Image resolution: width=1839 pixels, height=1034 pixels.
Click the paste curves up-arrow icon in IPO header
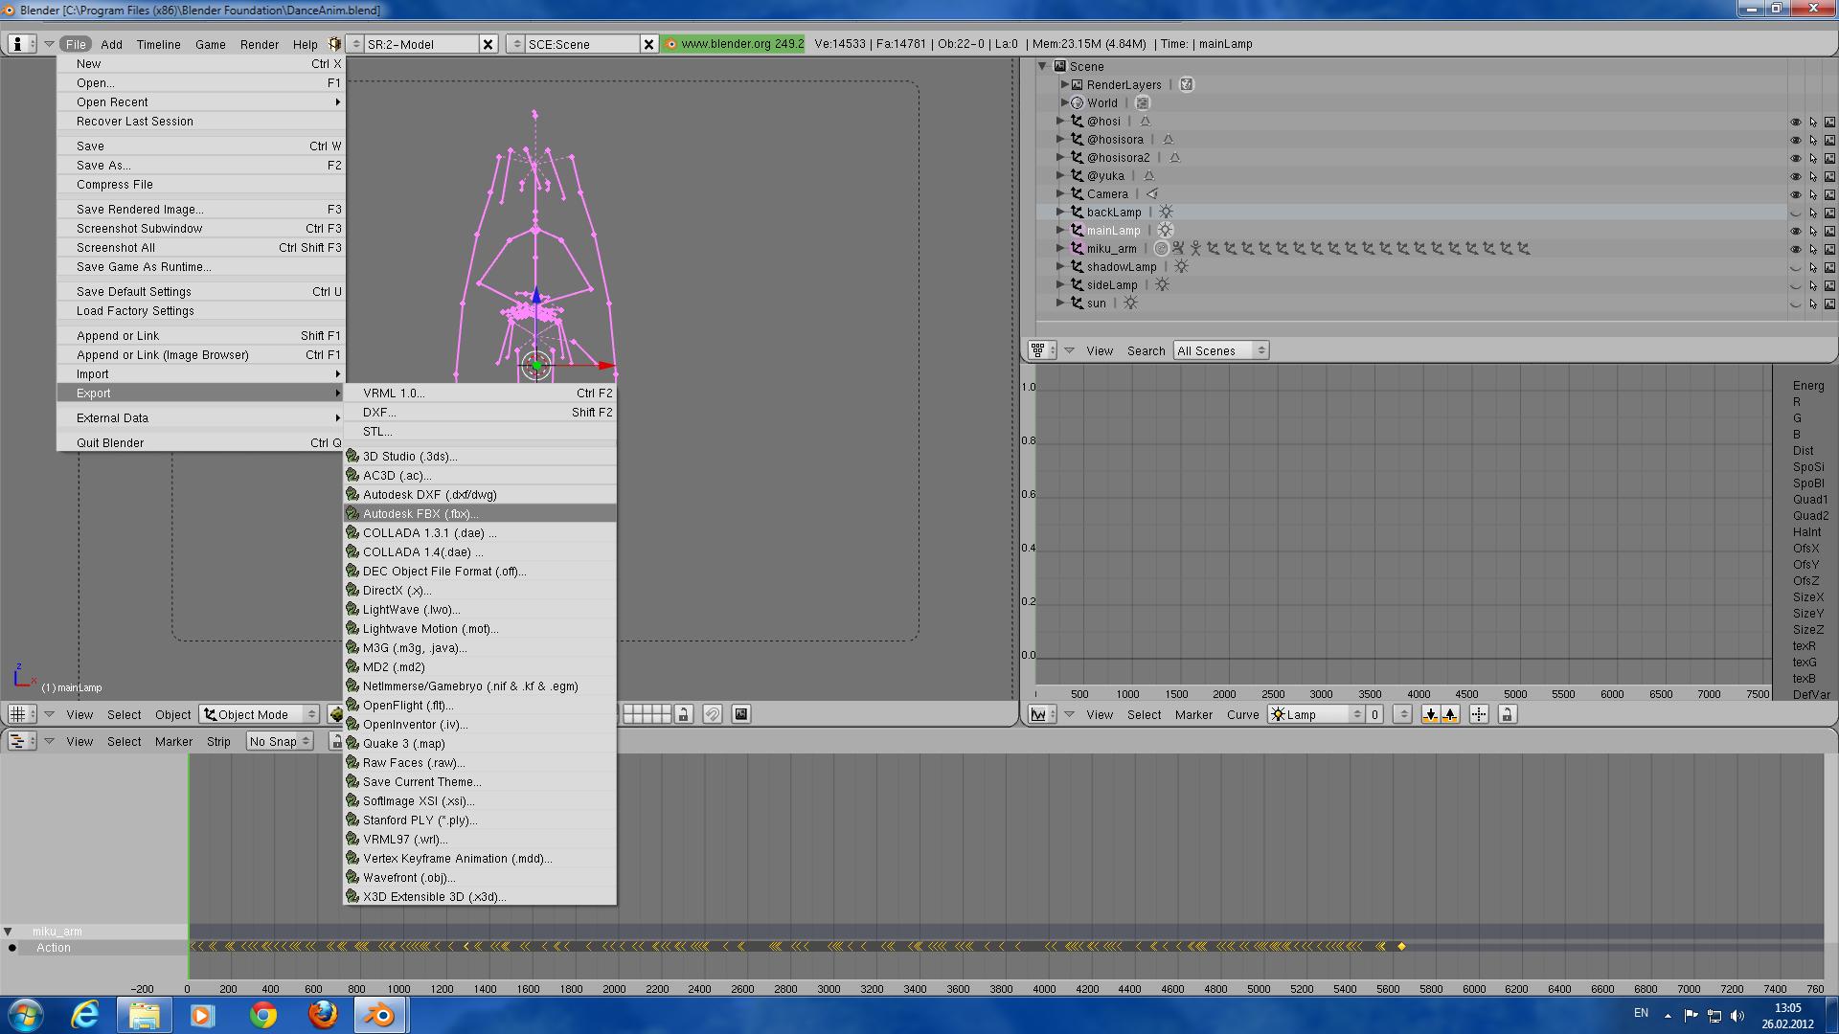(x=1450, y=714)
